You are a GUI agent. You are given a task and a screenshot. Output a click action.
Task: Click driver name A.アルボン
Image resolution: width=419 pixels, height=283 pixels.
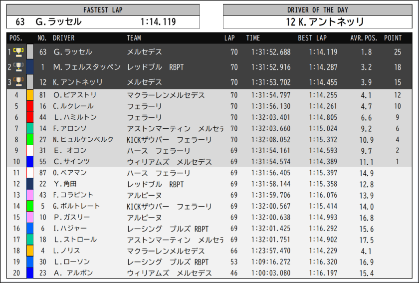(x=73, y=273)
